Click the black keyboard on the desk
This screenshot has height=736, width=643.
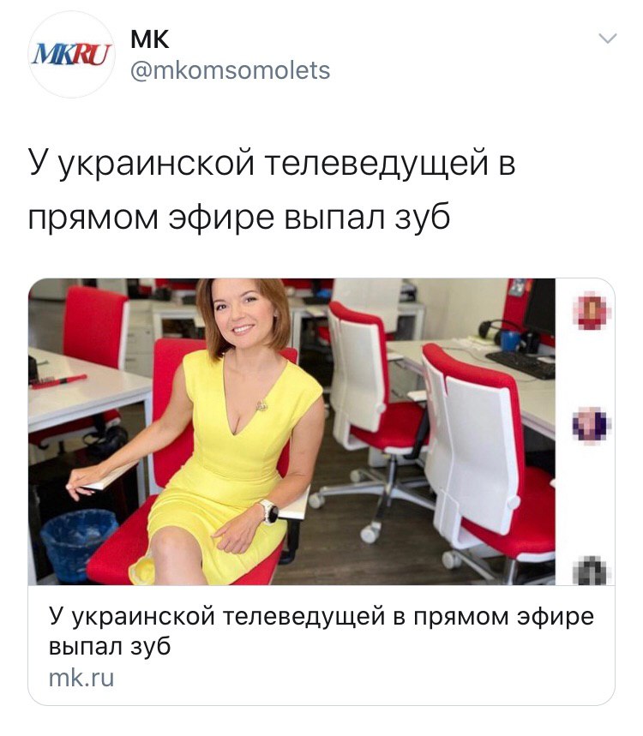coord(521,364)
